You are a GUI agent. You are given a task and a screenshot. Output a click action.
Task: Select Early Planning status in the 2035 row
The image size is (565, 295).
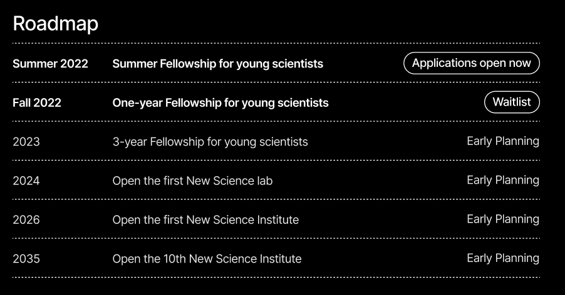pos(502,258)
